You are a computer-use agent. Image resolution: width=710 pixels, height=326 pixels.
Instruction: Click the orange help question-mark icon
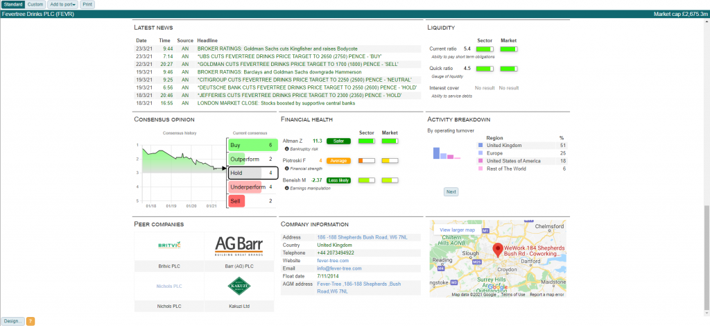pos(31,321)
